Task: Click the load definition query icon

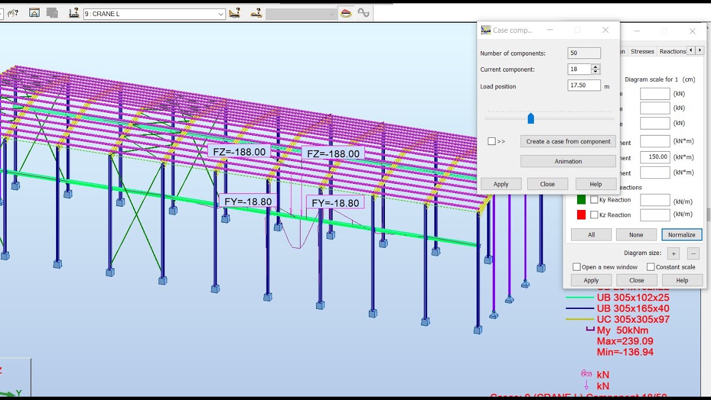Action: pos(235,13)
